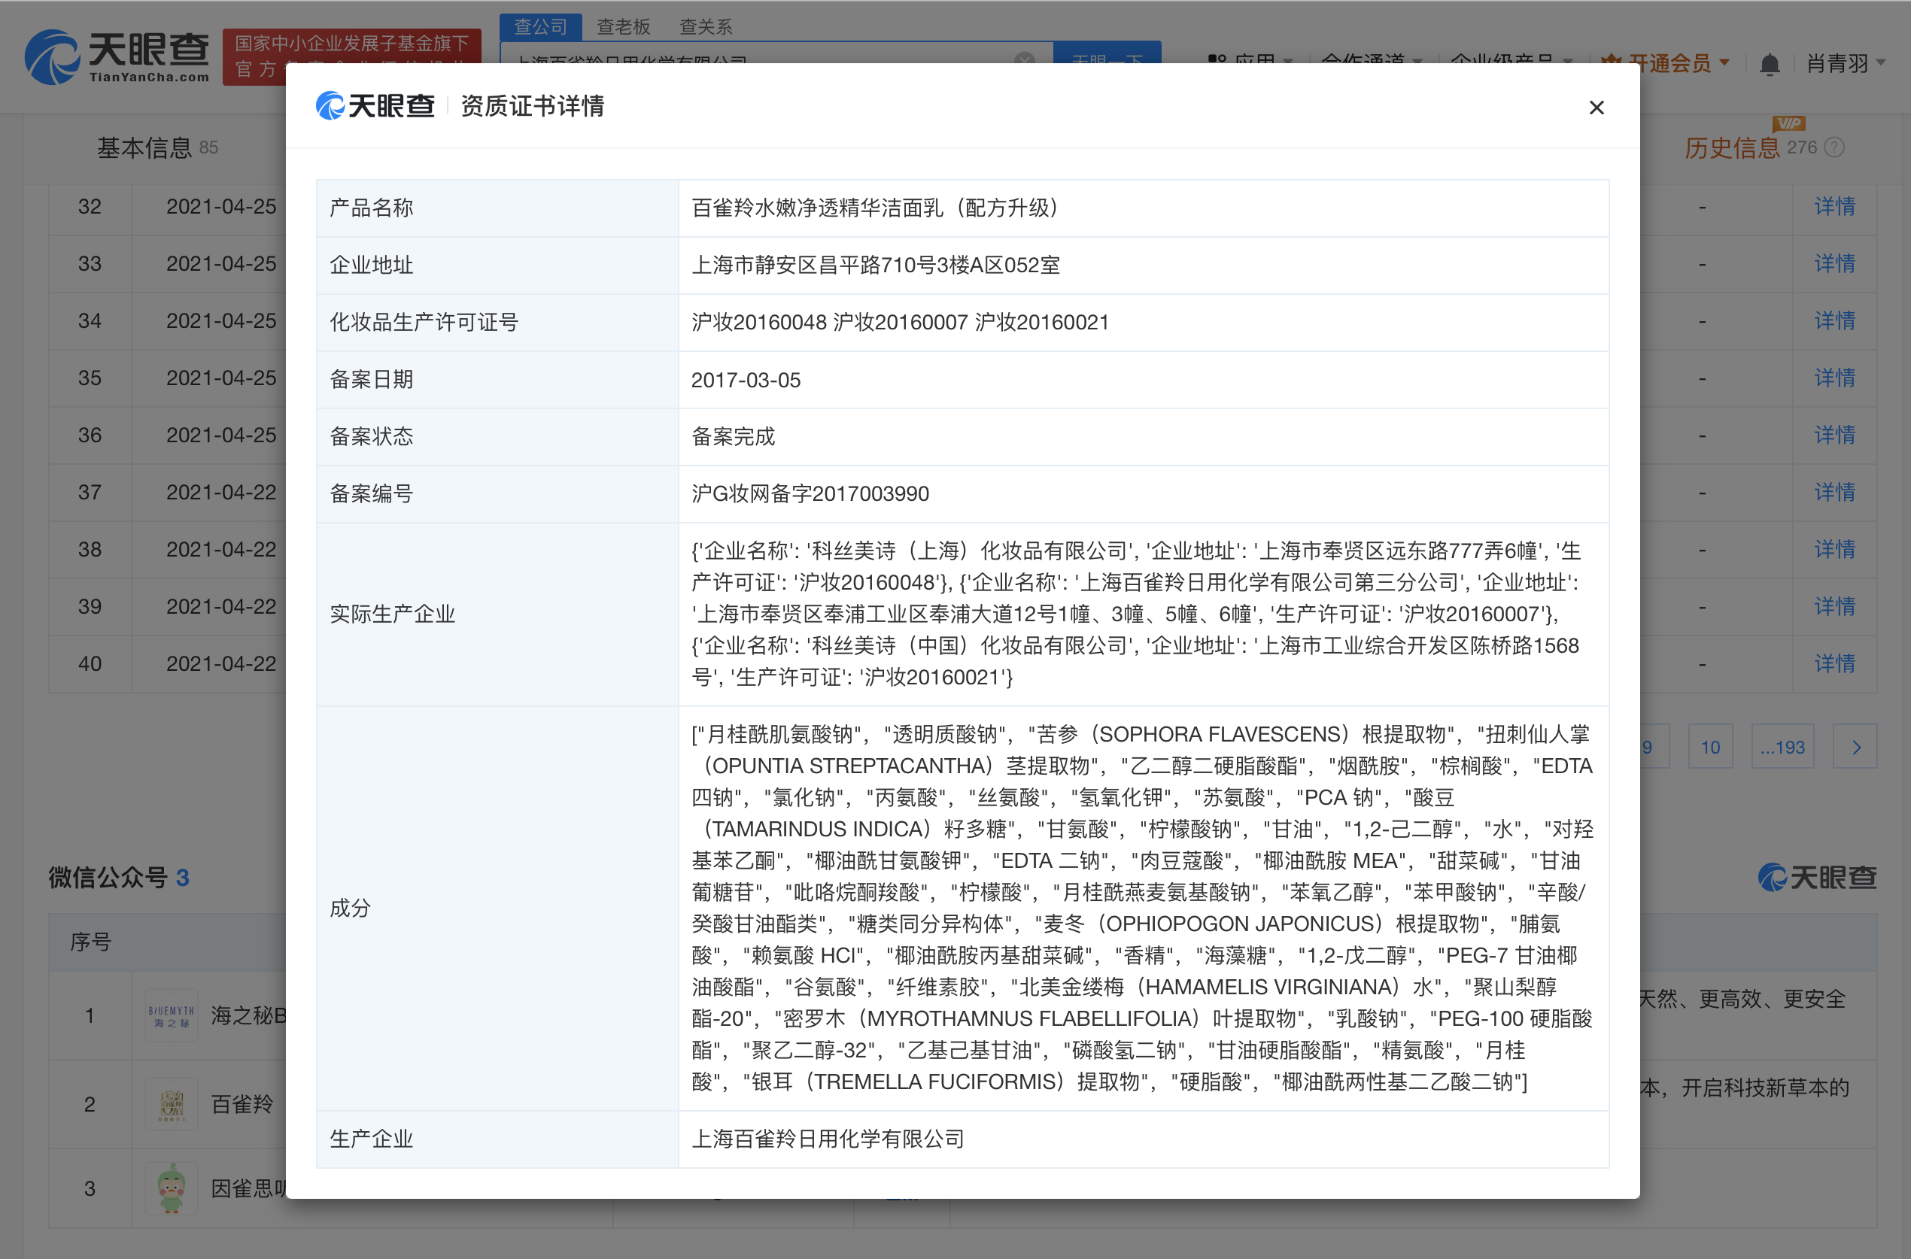Open 详情 link for row 36
Viewport: 1911px width, 1259px height.
(1835, 435)
